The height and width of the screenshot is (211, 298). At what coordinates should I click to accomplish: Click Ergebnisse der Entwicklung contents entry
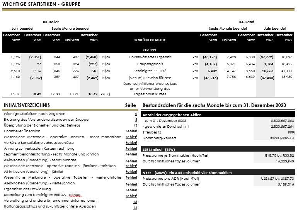coord(27,189)
